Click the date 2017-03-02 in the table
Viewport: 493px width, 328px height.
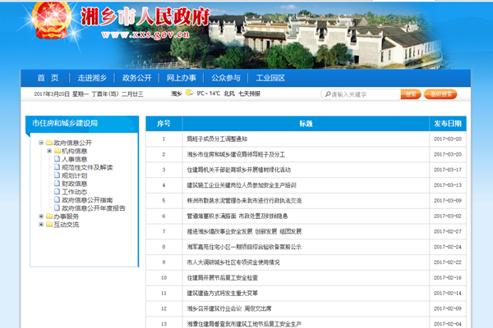pyautogui.click(x=448, y=216)
